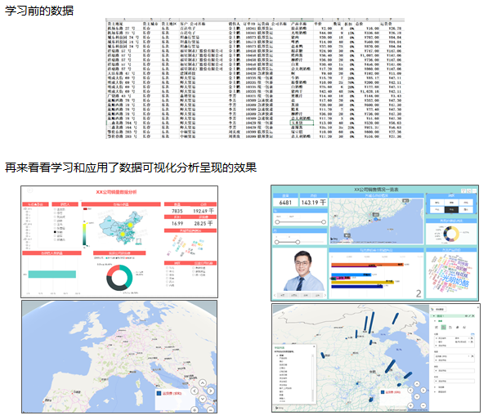Screen dimensions: 488x420
Task: Open more options ellipsis on teal dashboard
Action: (x=474, y=190)
